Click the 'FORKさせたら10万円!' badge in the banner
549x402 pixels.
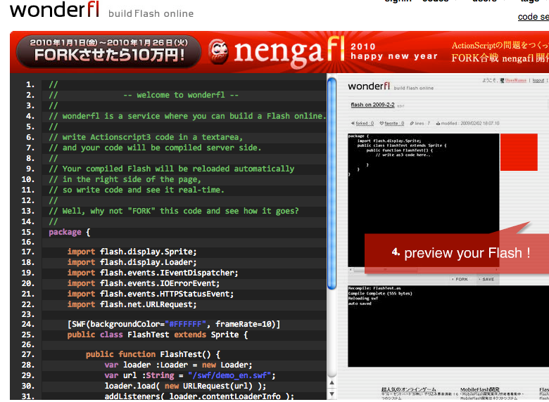[109, 51]
